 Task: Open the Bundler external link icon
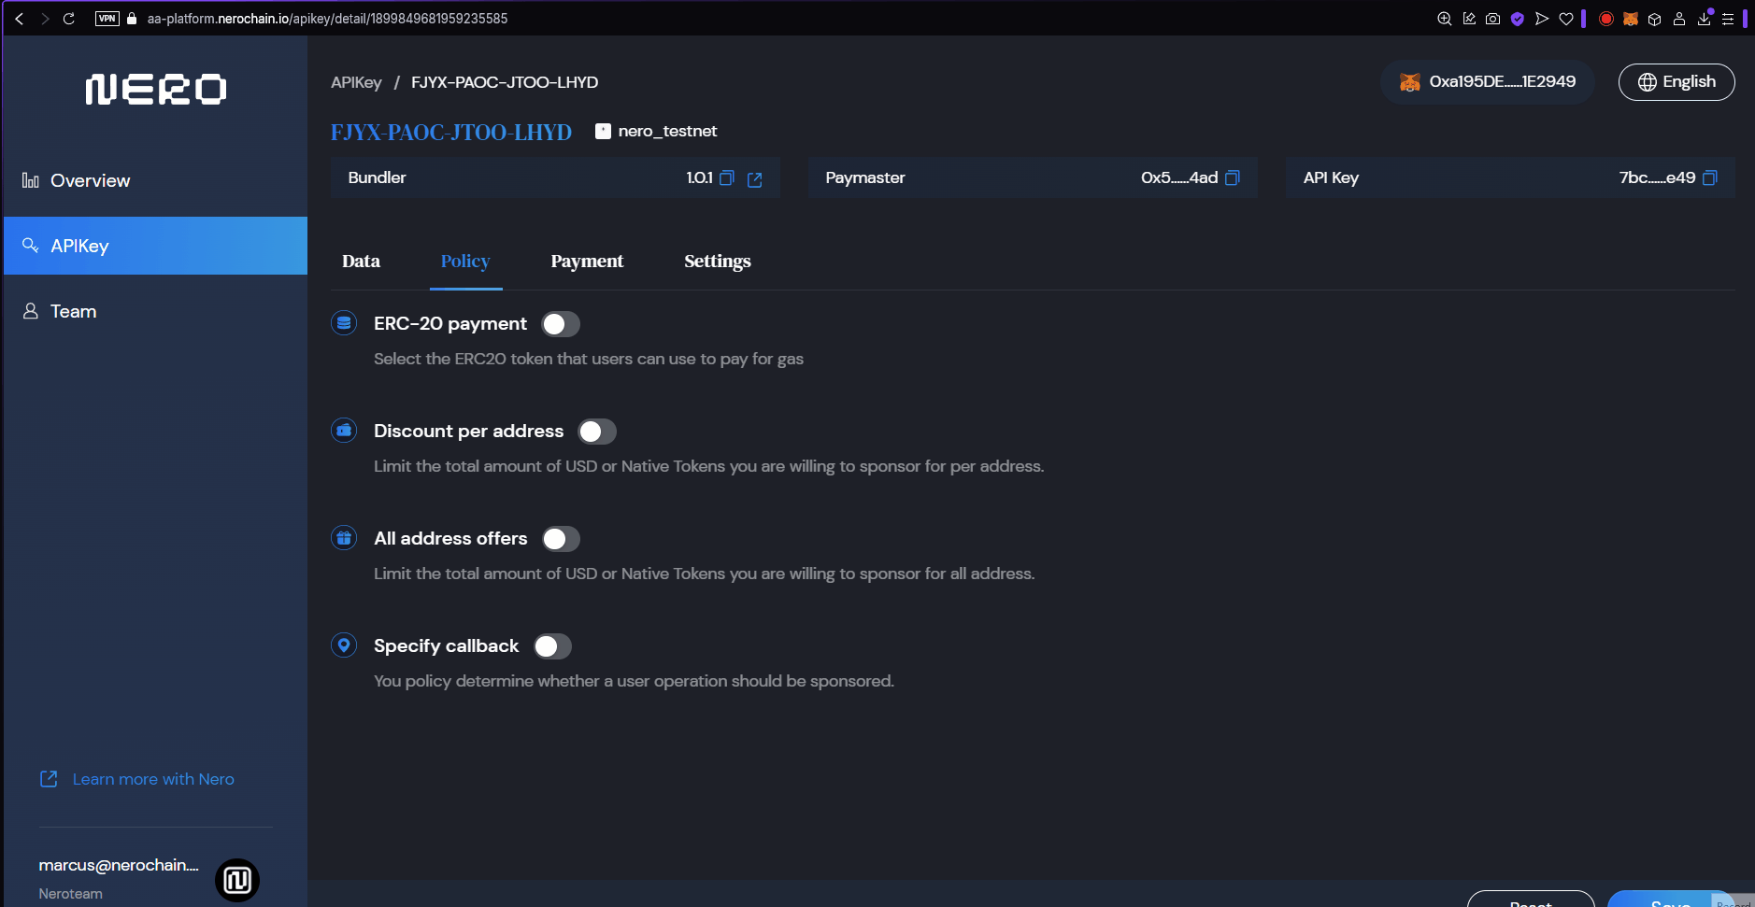[755, 179]
